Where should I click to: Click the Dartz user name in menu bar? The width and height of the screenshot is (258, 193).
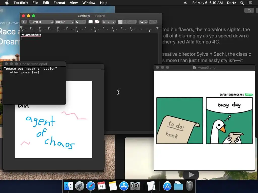232,3
